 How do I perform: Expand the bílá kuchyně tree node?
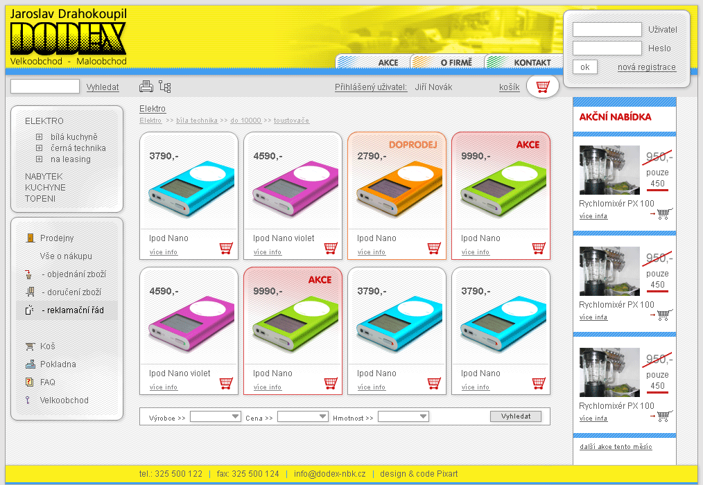pos(39,136)
